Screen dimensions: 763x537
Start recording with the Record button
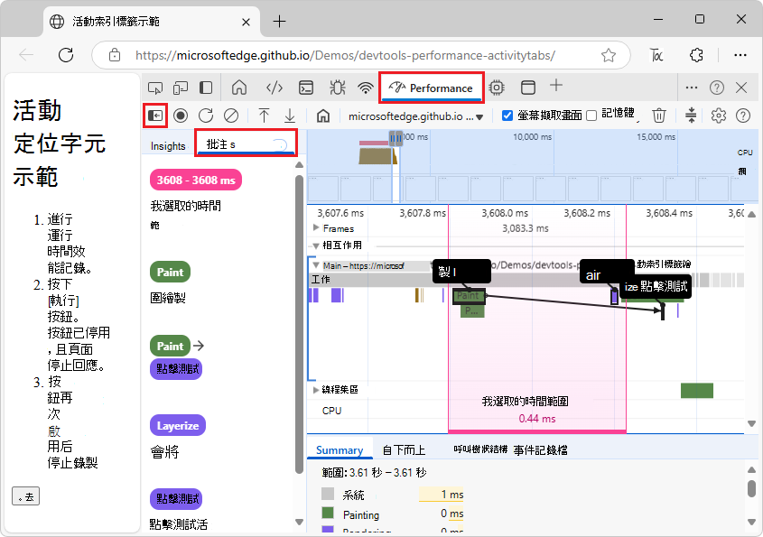181,116
